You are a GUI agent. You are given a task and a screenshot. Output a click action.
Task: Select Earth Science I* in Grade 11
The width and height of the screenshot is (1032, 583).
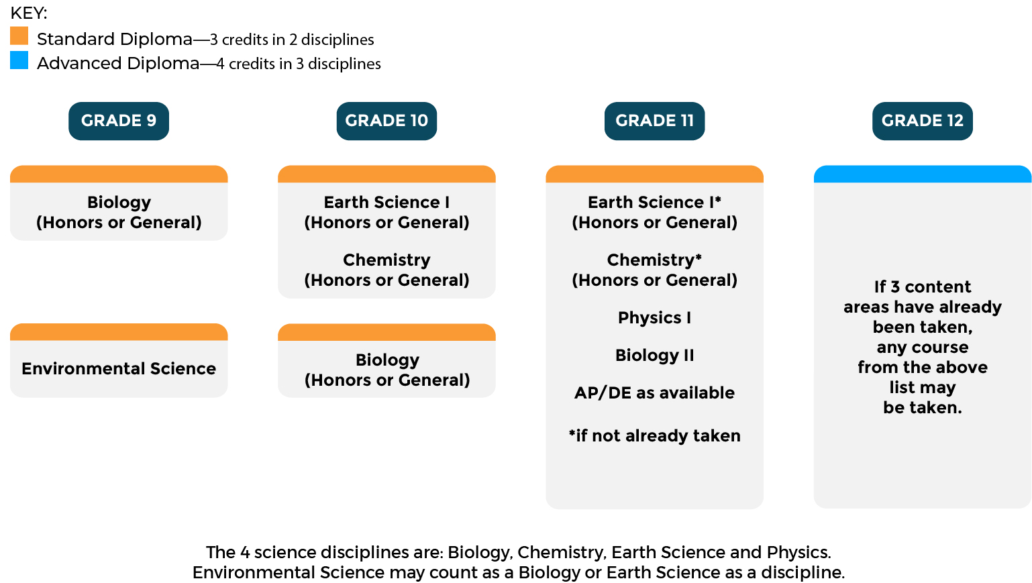coord(654,212)
